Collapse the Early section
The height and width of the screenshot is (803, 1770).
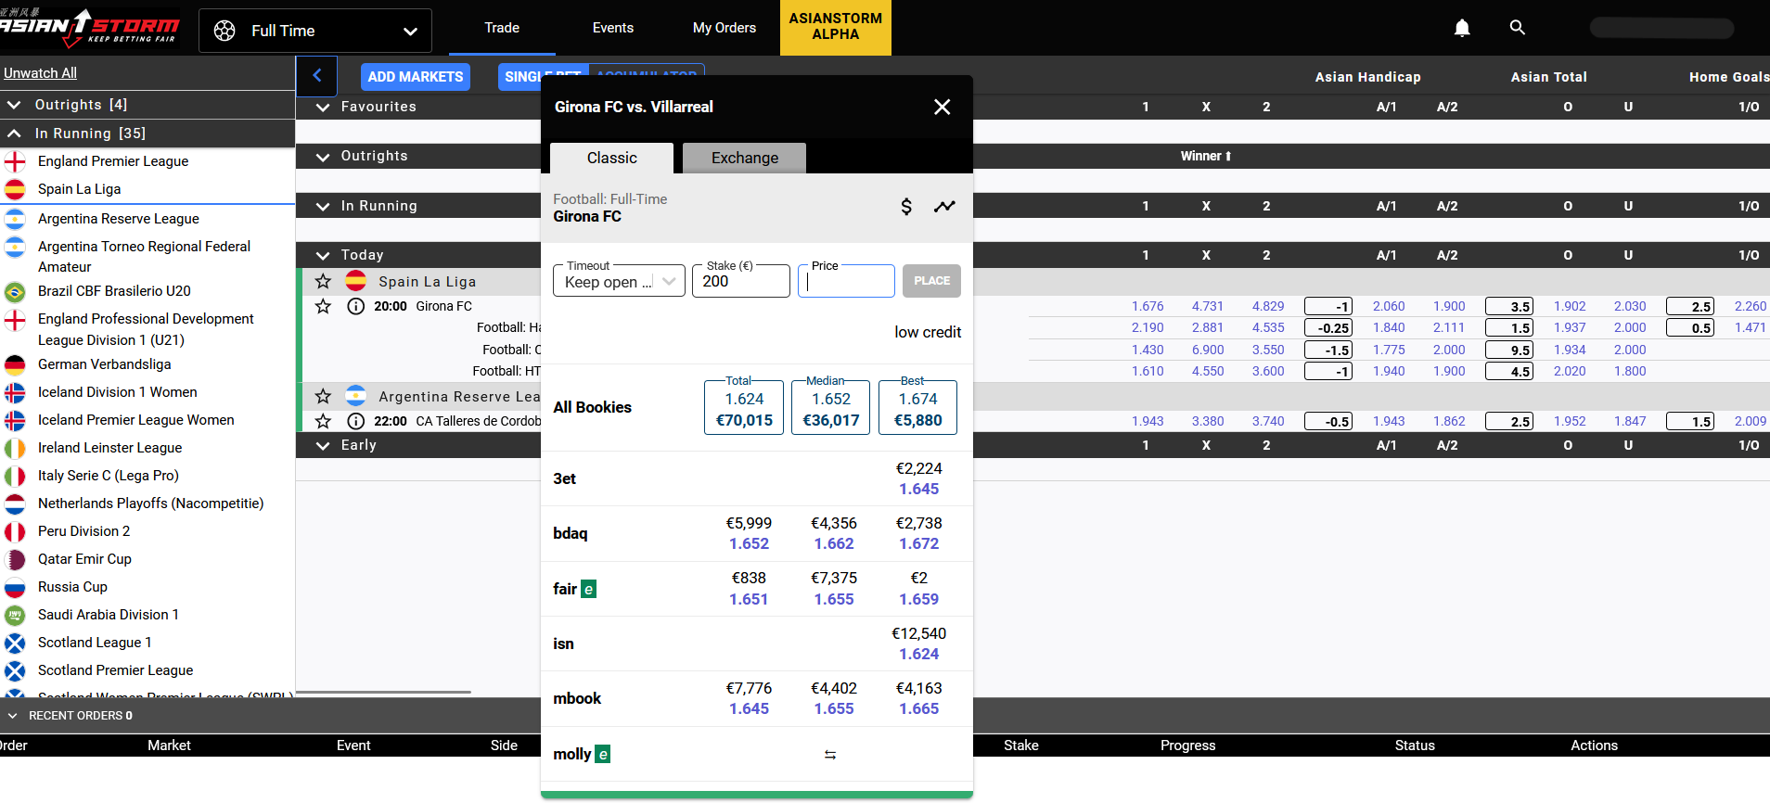323,446
